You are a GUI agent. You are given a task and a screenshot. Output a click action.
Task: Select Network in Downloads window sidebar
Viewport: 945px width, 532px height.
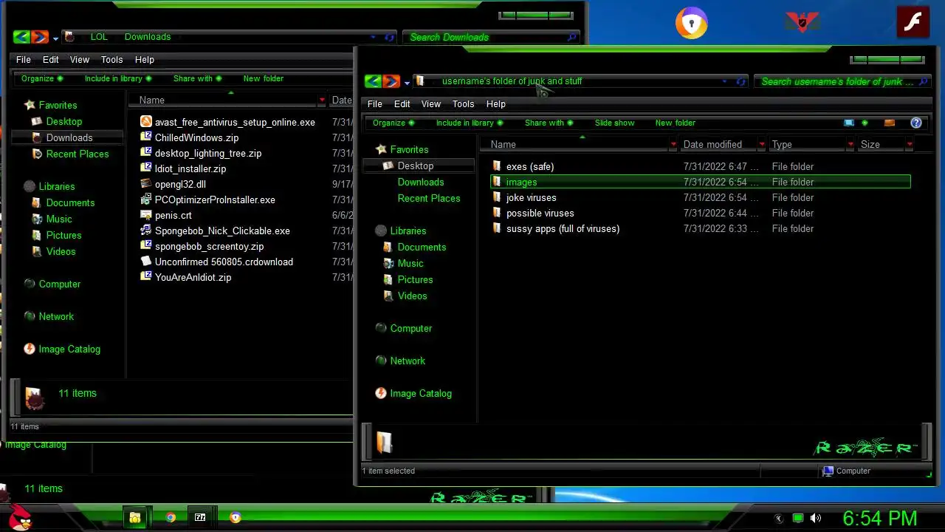coord(56,316)
